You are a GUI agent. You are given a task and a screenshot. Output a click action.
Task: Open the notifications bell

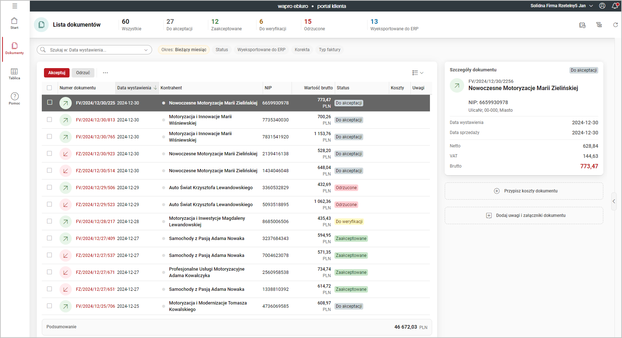[x=615, y=6]
